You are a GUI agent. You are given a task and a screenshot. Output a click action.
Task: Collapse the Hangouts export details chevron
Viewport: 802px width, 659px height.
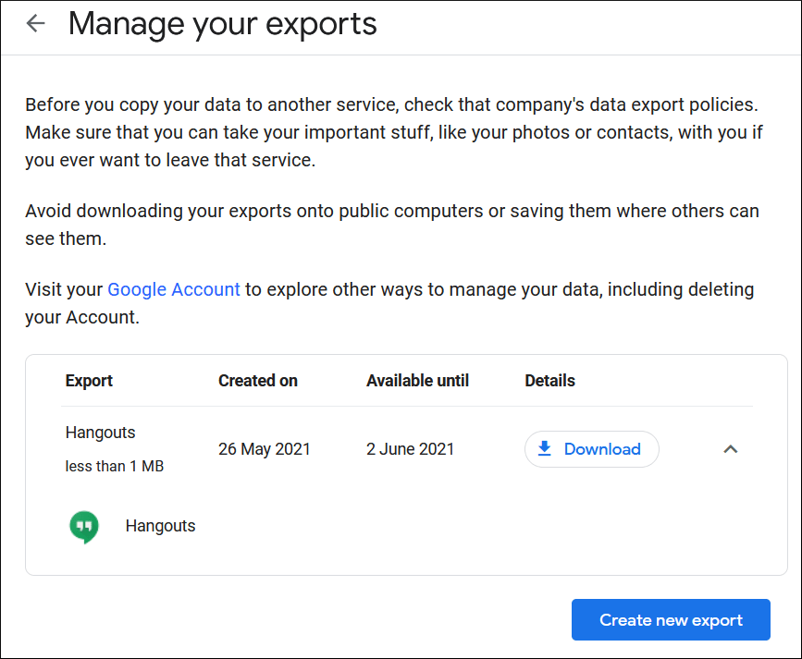(731, 449)
